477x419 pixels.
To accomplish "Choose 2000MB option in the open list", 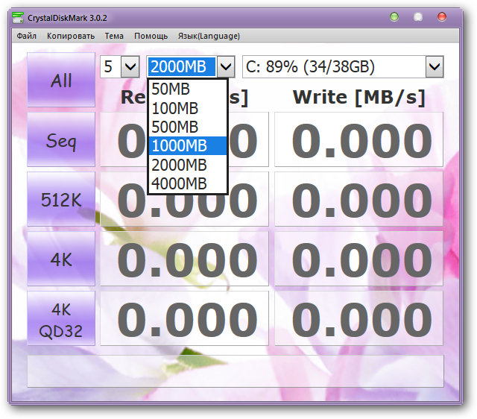I will point(188,165).
